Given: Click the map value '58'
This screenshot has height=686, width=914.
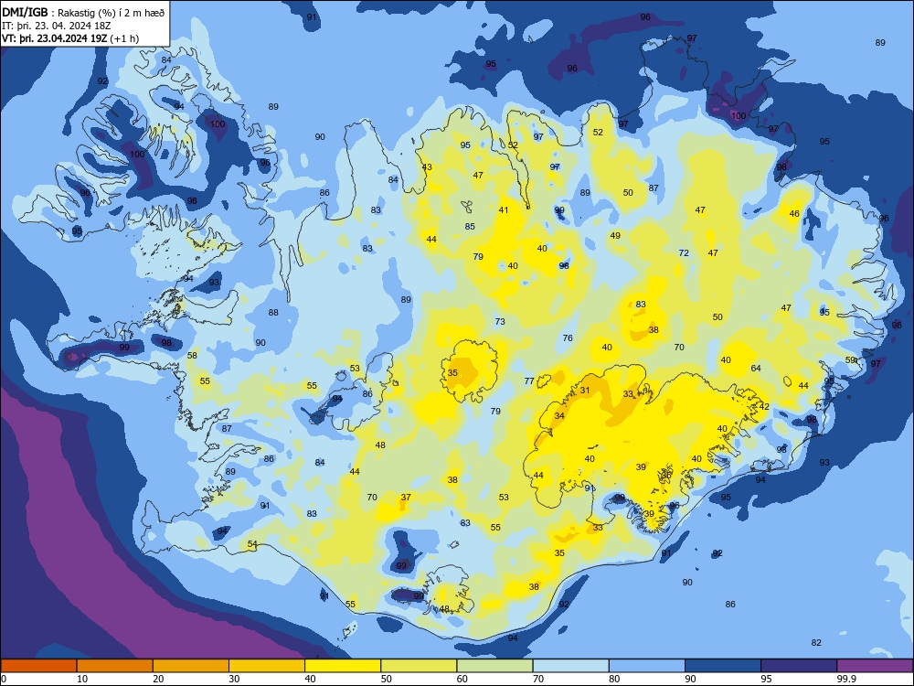Looking at the screenshot, I should pos(192,355).
